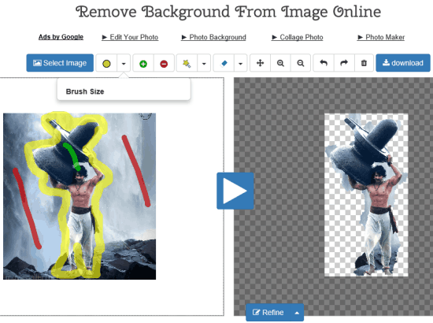This screenshot has width=433, height=323.
Task: Open the Photo Background ad link
Action: 213,37
